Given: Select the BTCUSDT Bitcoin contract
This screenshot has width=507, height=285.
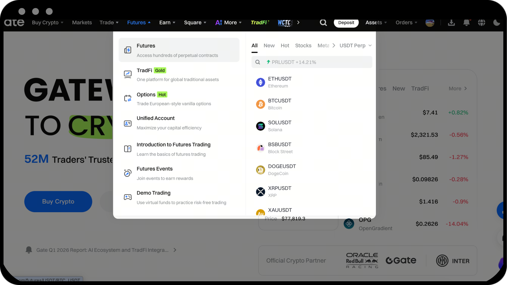Looking at the screenshot, I should point(280,104).
